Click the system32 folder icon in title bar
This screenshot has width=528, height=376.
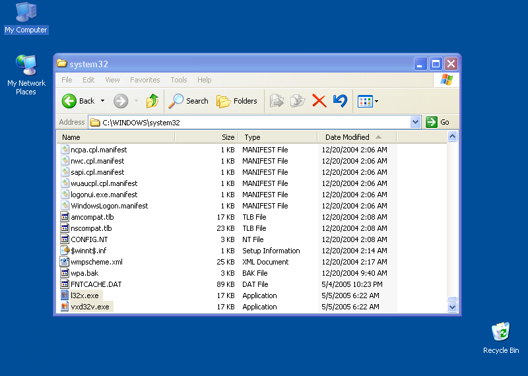[x=61, y=63]
